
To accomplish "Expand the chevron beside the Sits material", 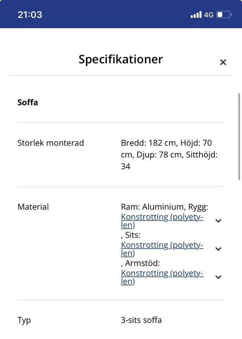I will 218,249.
